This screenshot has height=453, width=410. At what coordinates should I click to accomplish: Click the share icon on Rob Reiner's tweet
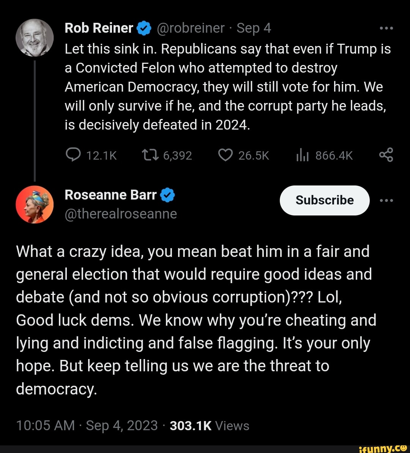tap(386, 155)
